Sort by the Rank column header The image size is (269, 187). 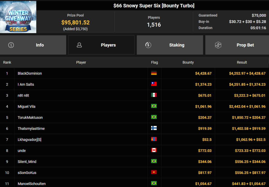pyautogui.click(x=7, y=62)
